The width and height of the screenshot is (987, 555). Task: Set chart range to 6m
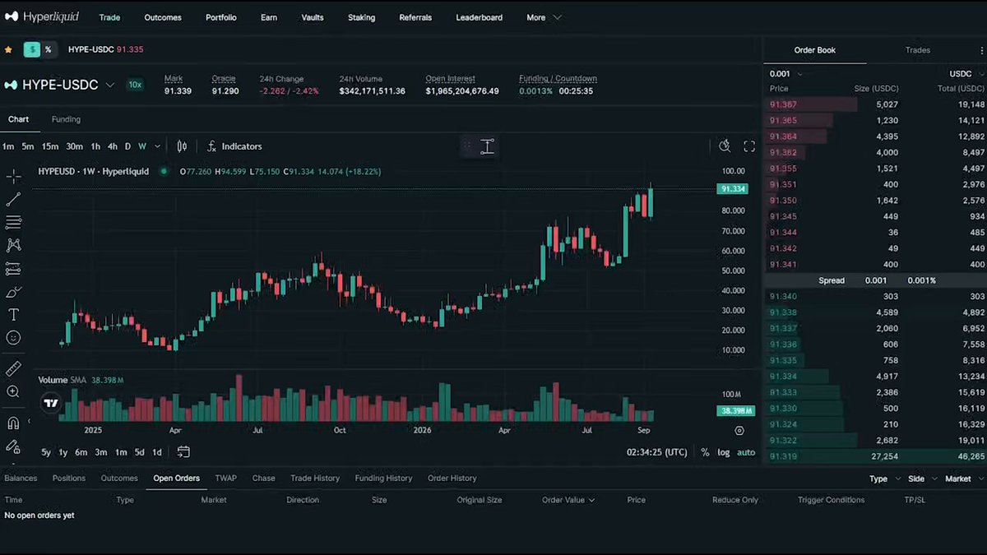pyautogui.click(x=81, y=452)
